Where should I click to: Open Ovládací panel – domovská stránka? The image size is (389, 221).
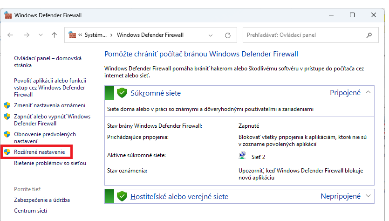[48, 62]
